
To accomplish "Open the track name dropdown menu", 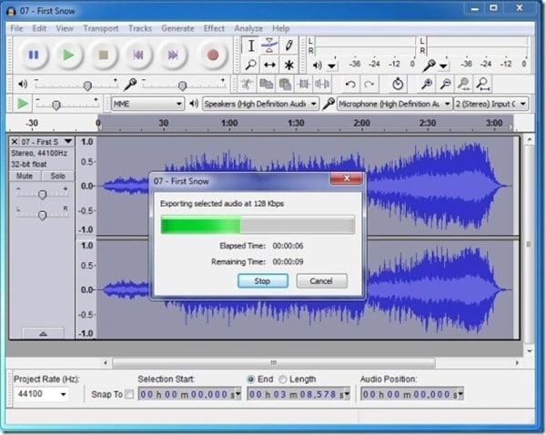I will tap(68, 141).
